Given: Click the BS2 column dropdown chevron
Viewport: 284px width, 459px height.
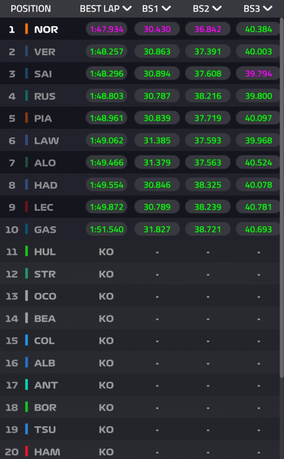Looking at the screenshot, I should click(217, 9).
